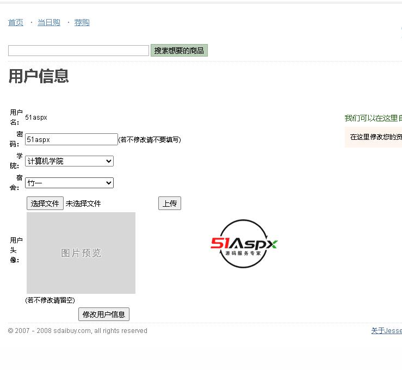The height and width of the screenshot is (370, 402).
Task: Click the hint text 若不修改请不要填写
Action: [150, 139]
